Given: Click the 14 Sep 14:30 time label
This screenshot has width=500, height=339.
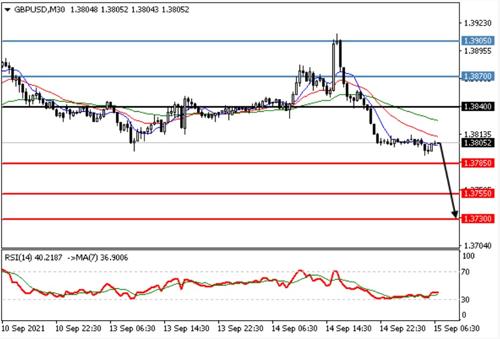Looking at the screenshot, I should [349, 328].
